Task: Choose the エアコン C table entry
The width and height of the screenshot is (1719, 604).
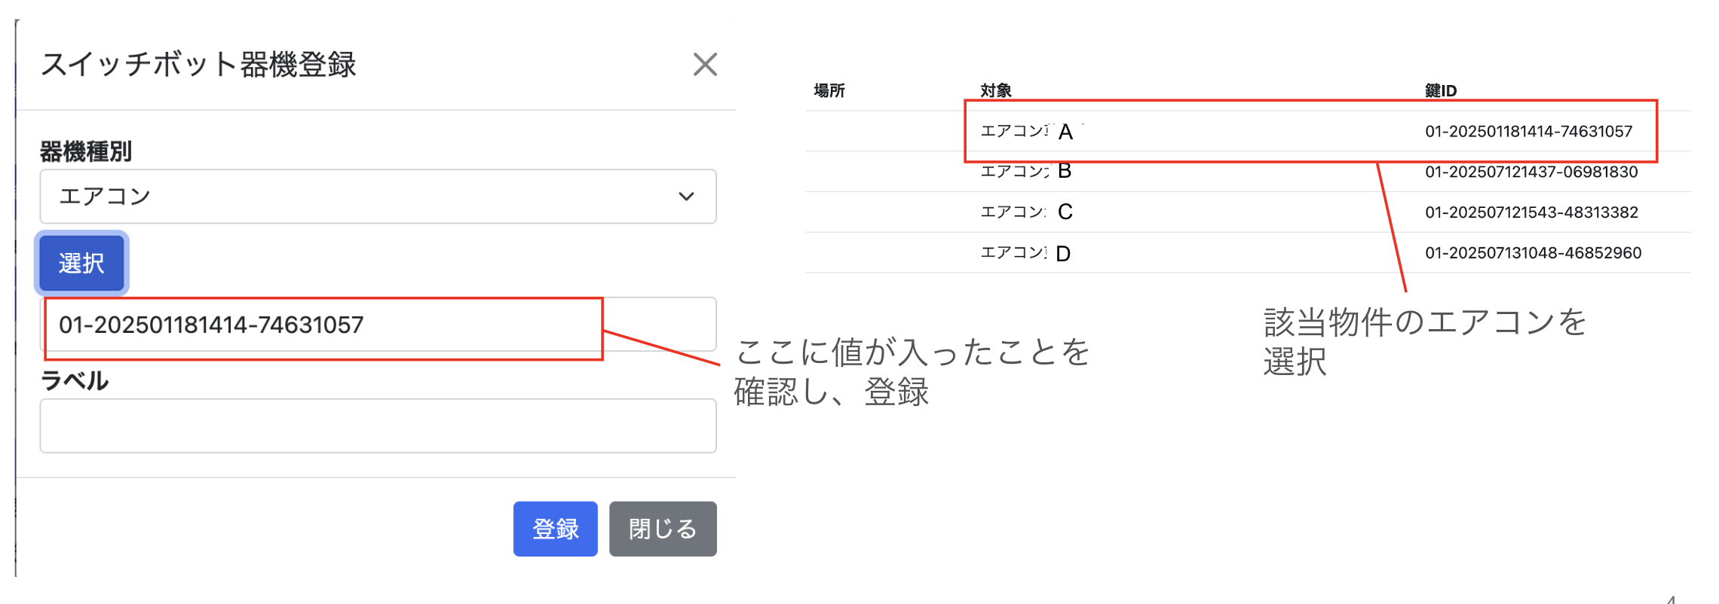Action: [1025, 212]
